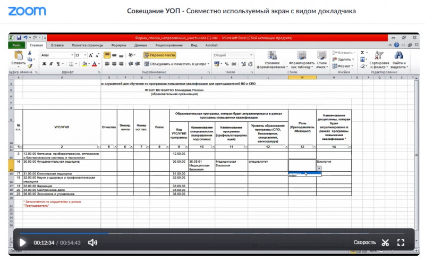Screen dimensions: 425x260
Task: Open the Стили ячеек gallery
Action: click(x=322, y=60)
